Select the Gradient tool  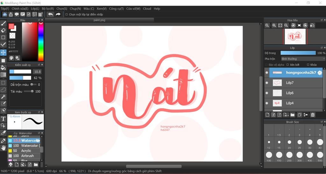[3, 75]
